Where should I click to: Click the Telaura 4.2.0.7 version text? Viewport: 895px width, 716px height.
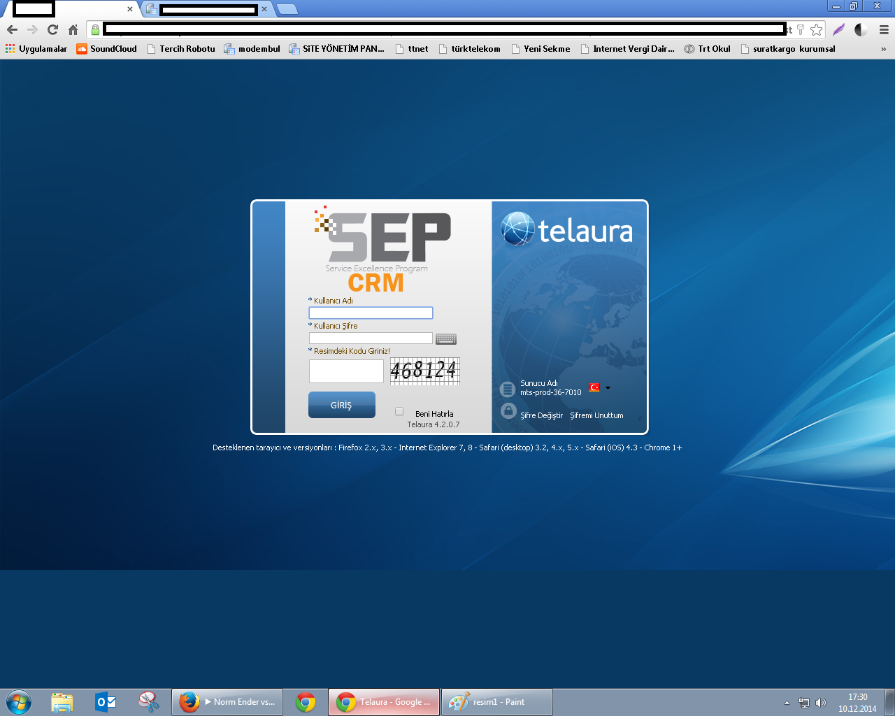pos(434,424)
